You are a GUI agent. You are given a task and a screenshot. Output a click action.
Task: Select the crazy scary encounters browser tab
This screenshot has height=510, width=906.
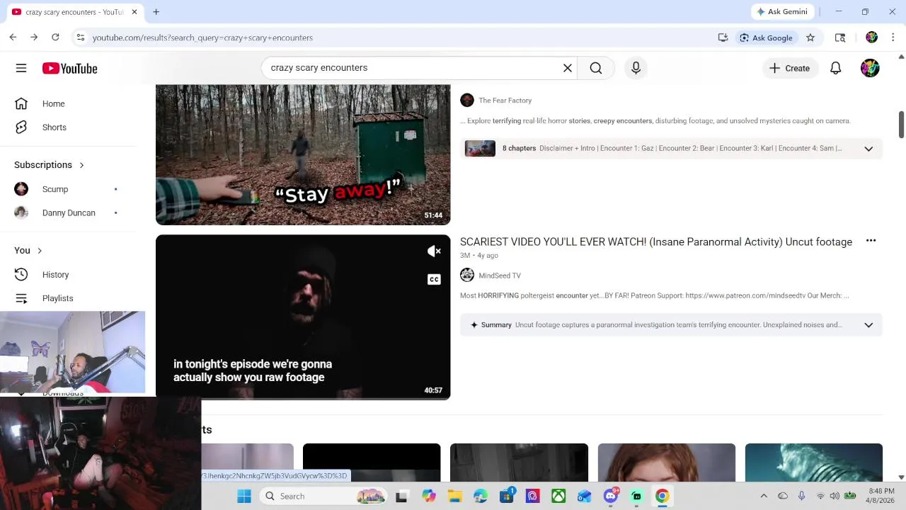[75, 12]
